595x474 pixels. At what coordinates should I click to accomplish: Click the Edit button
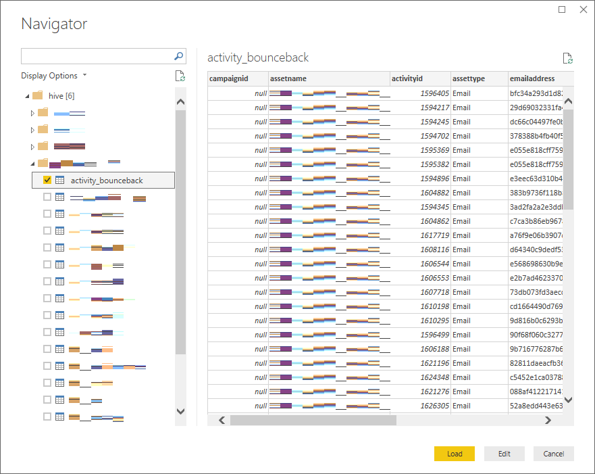pyautogui.click(x=505, y=454)
